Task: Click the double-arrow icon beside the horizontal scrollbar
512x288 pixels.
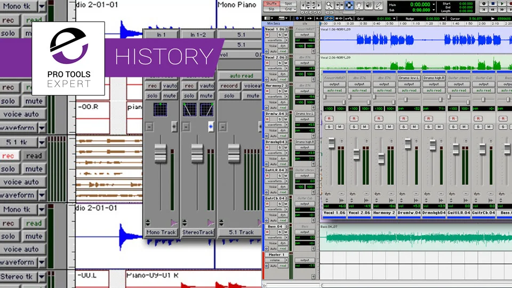Action: coord(264,285)
